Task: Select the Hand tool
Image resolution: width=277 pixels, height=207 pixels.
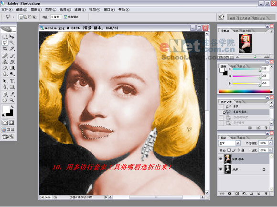Action: (5, 100)
